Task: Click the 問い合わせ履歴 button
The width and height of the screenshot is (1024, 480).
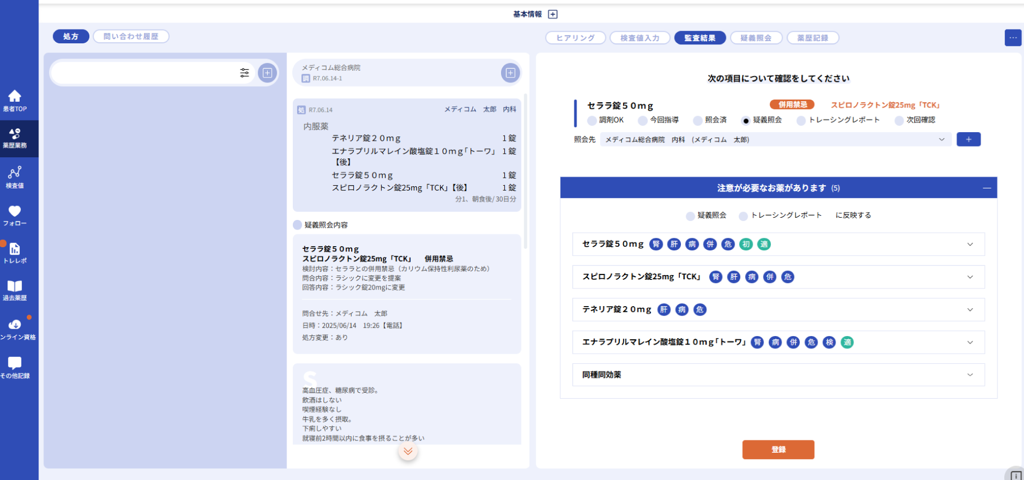Action: tap(131, 36)
